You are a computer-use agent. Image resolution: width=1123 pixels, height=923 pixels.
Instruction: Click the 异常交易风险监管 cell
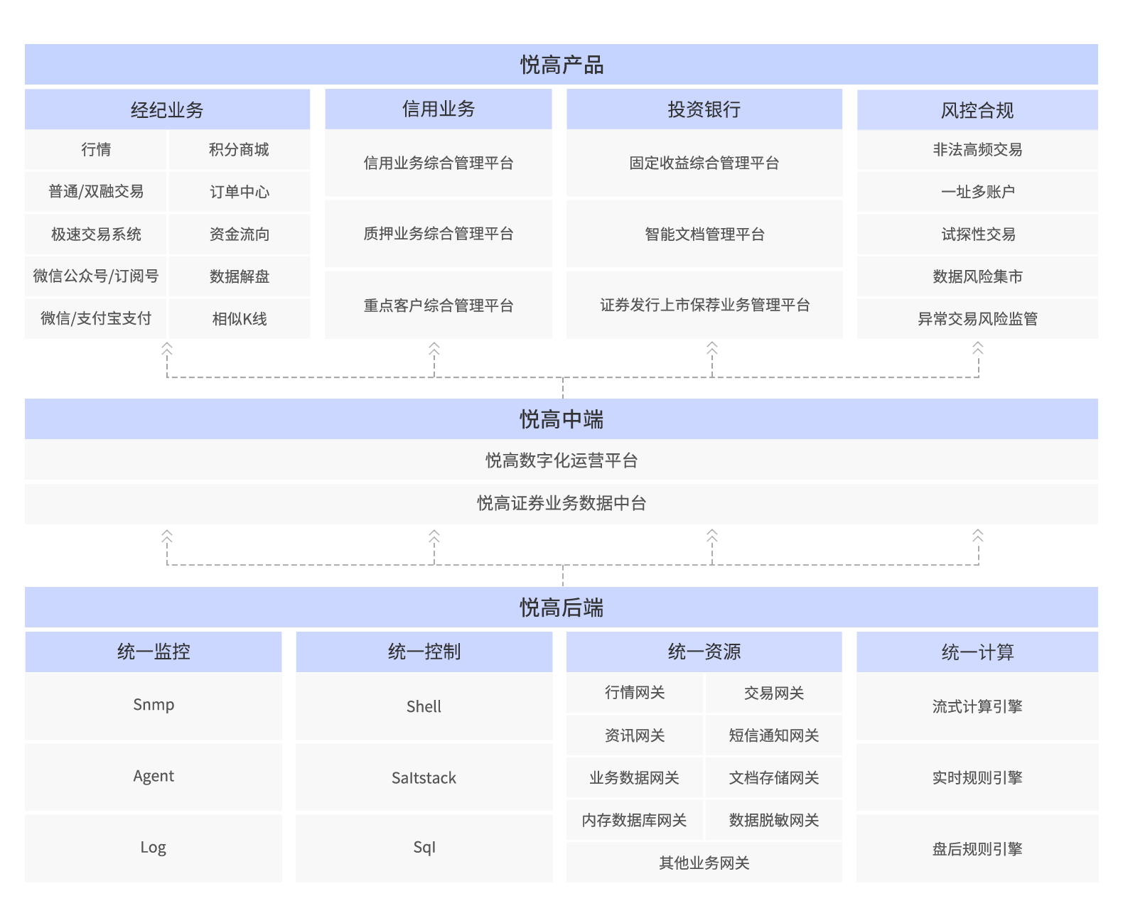coord(977,318)
